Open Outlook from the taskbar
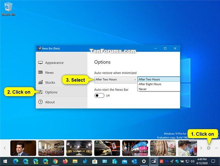 [134, 161]
